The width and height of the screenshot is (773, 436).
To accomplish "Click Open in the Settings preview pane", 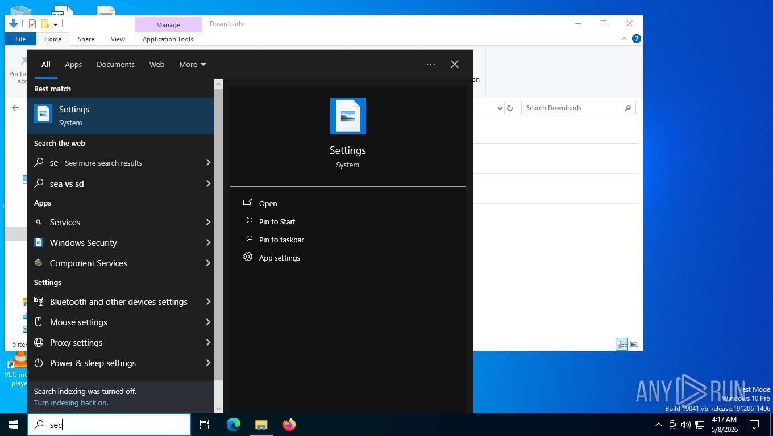I will coord(268,203).
